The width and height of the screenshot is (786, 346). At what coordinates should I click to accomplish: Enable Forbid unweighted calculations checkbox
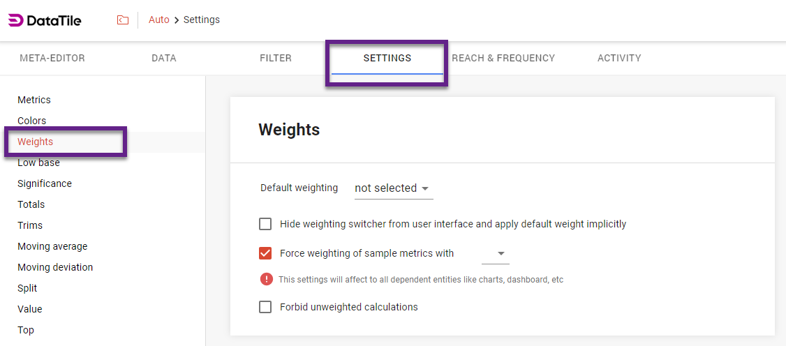pos(265,307)
